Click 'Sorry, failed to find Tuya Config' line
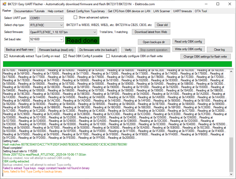The width and height of the screenshot is (236, 179). 33,171
